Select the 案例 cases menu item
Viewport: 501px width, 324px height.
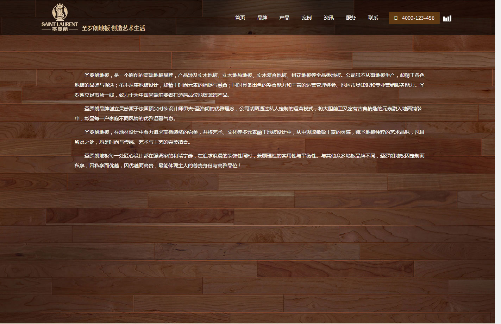click(307, 18)
